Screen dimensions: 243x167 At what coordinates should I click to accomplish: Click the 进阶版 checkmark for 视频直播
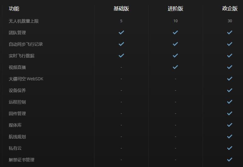tap(175, 67)
